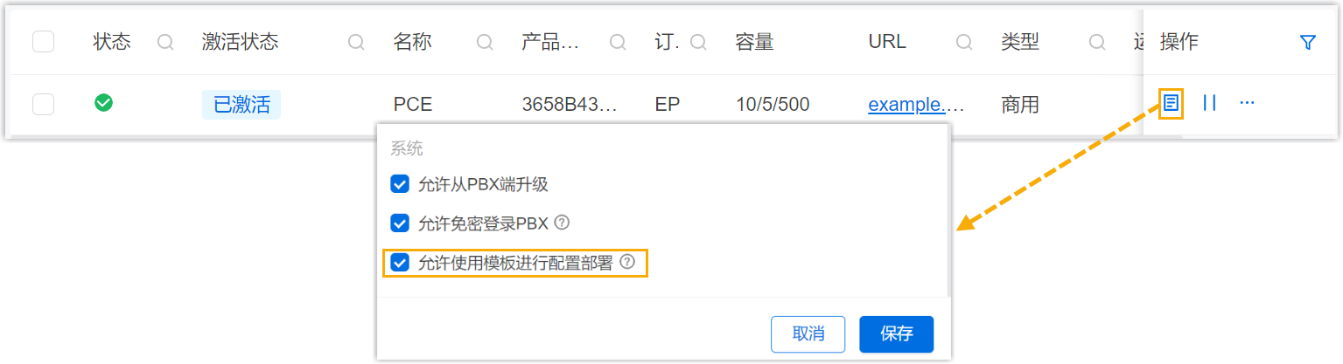Click the search icon next to 产品 column
This screenshot has width=1343, height=364.
click(618, 42)
